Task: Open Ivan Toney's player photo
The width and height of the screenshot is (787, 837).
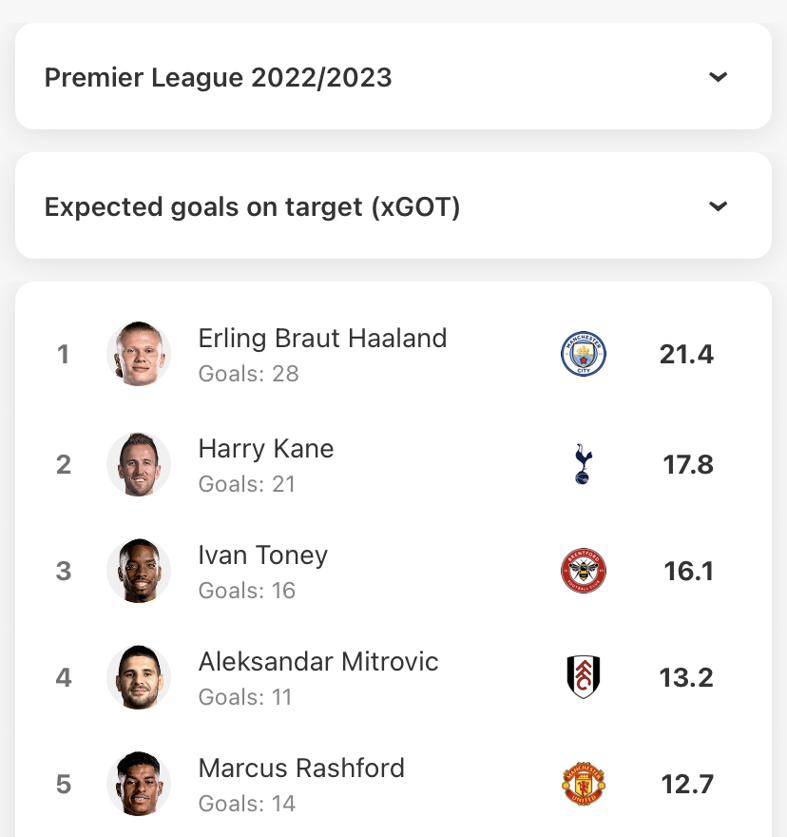Action: point(139,571)
